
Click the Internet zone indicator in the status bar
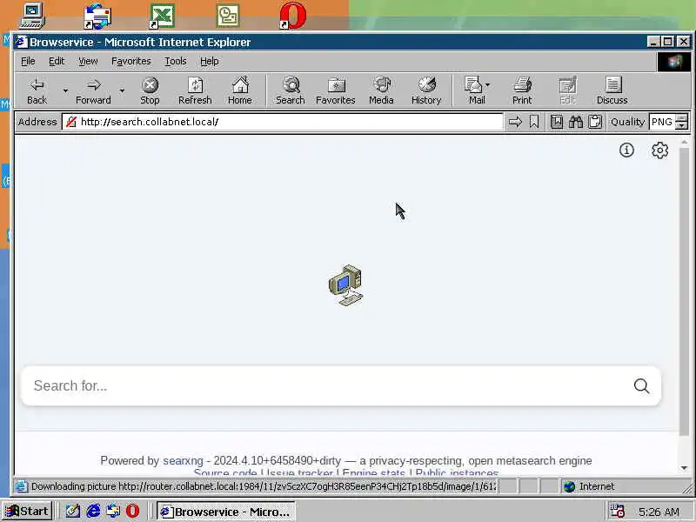pyautogui.click(x=591, y=486)
